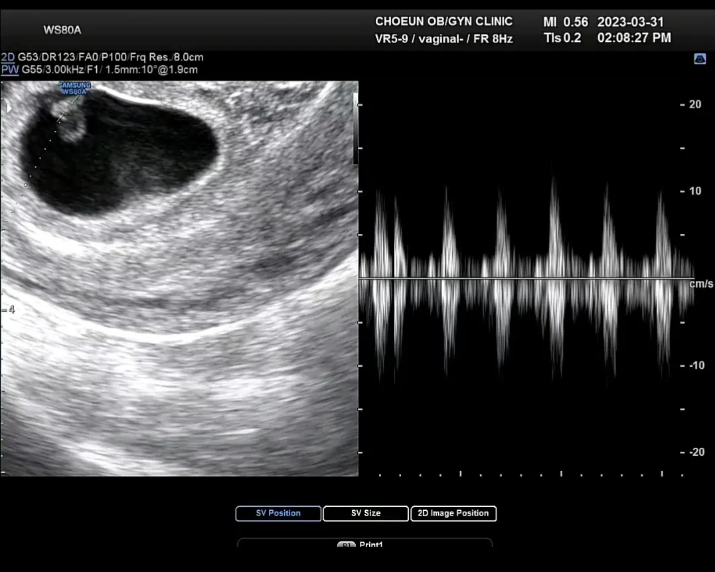This screenshot has width=715, height=572.
Task: Click the SV Position button
Action: click(x=278, y=513)
